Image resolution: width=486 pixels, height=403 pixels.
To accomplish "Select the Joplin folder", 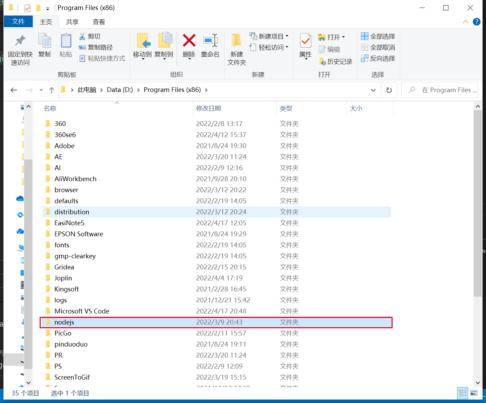I will pos(216,278).
